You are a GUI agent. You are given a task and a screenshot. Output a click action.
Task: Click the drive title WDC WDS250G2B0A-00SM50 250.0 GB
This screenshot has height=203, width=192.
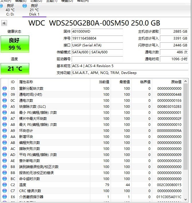coord(94,23)
